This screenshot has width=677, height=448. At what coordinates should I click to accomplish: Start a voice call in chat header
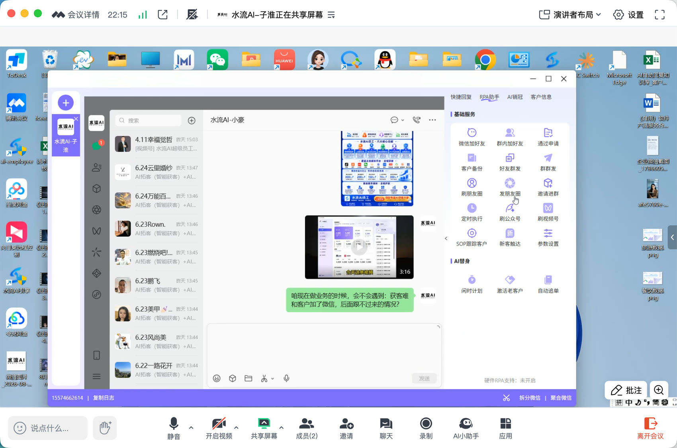[417, 120]
